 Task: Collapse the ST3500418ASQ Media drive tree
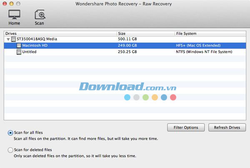(8, 39)
